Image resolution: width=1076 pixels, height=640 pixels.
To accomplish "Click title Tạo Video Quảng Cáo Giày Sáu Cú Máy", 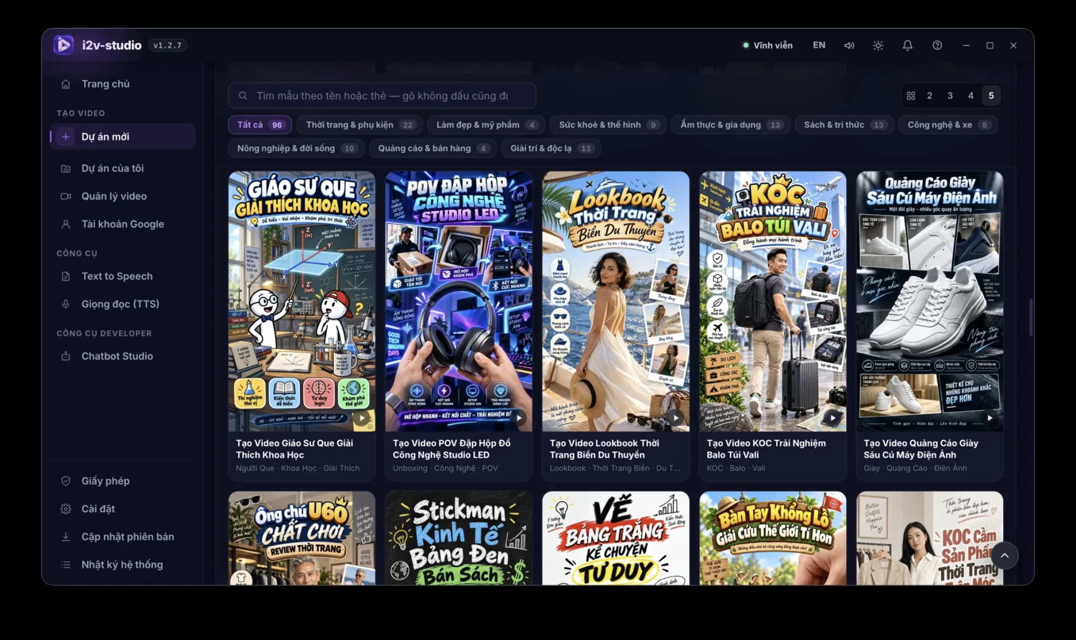I will (921, 449).
